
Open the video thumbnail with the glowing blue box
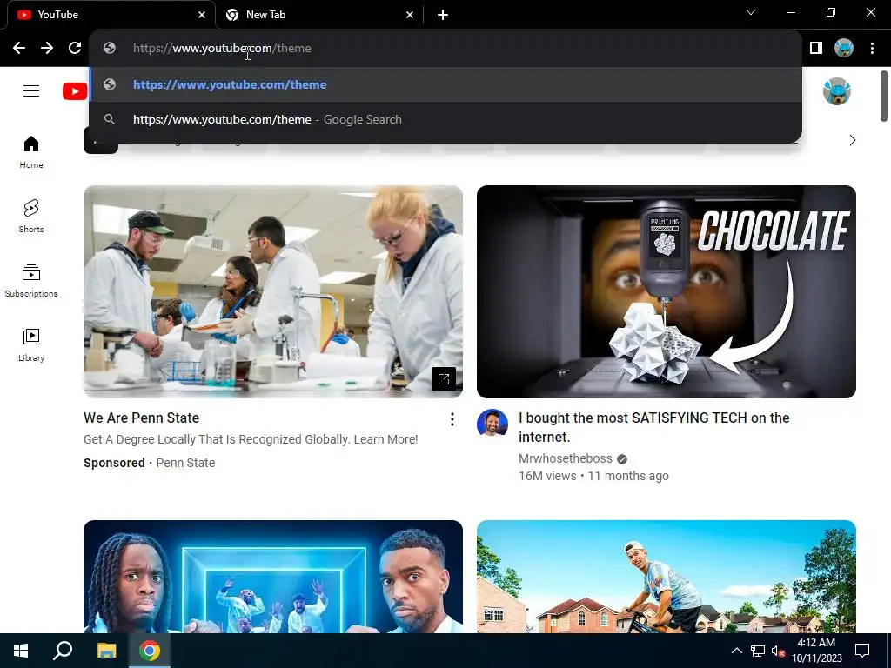tap(272, 576)
